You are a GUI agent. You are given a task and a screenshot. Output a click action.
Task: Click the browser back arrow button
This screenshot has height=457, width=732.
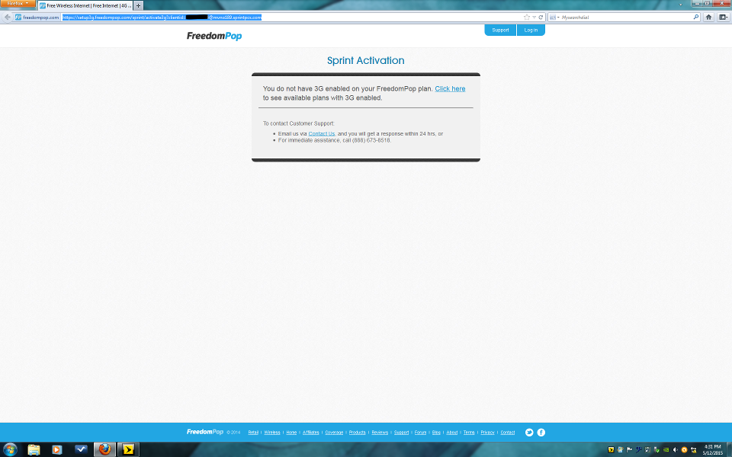coord(7,17)
